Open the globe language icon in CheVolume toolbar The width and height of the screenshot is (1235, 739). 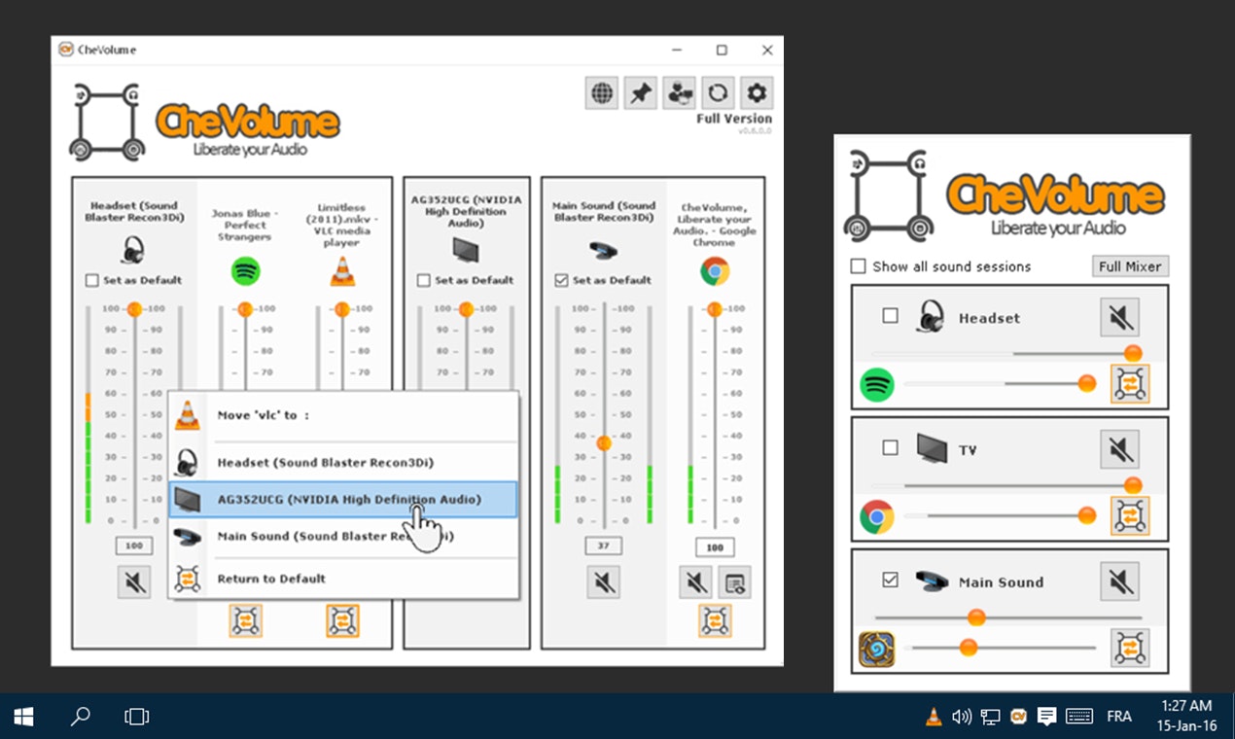click(x=603, y=93)
